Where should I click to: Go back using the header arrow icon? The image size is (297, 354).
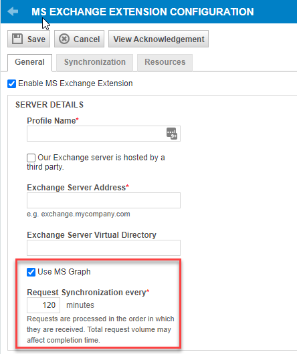click(13, 11)
